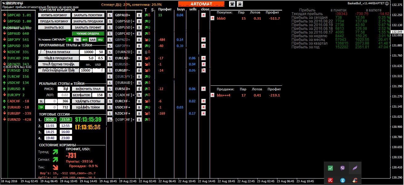This screenshot has height=185, width=404.
Task: Toggle the green TP take-profit switch
Action: pyautogui.click(x=41, y=107)
